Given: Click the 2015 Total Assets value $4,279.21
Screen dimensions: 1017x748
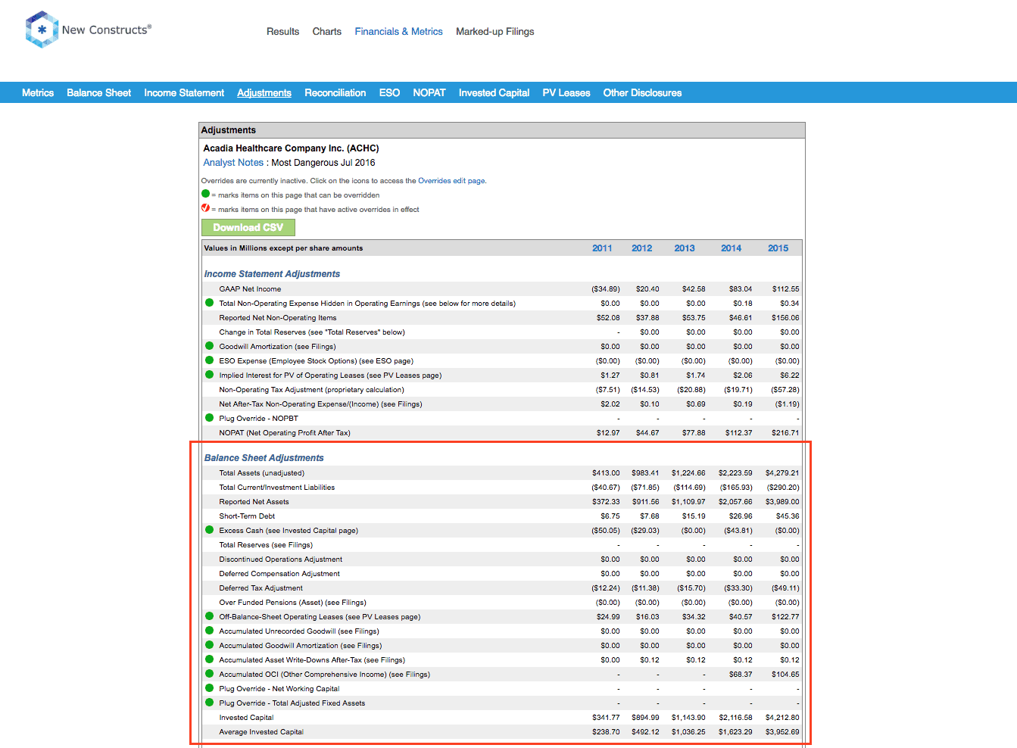Looking at the screenshot, I should [x=782, y=473].
